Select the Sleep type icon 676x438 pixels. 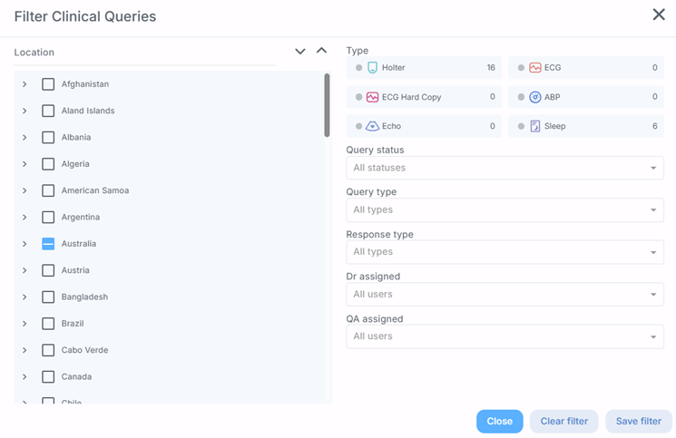click(x=535, y=126)
